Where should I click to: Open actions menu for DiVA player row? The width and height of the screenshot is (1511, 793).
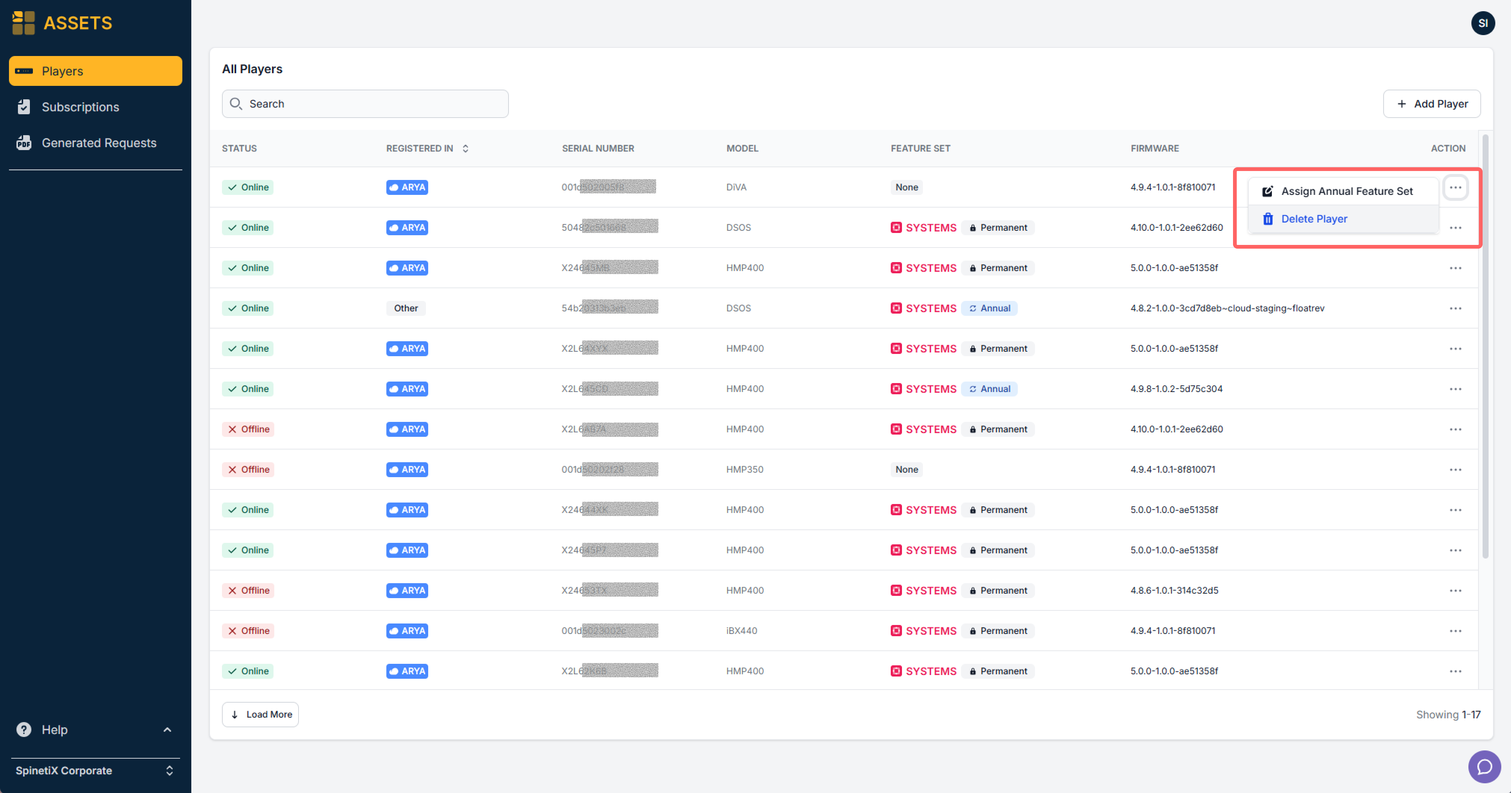coord(1455,187)
